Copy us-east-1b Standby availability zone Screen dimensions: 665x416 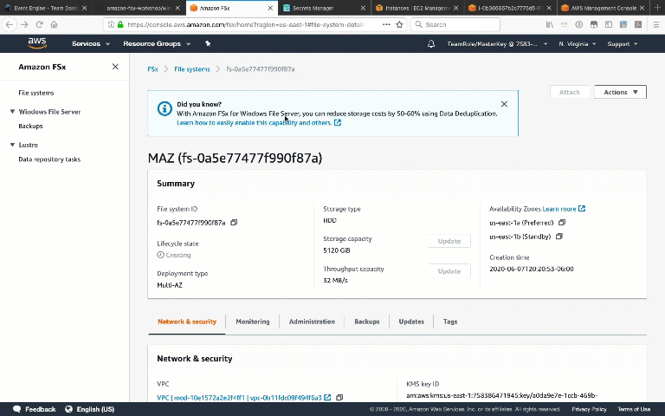click(559, 237)
